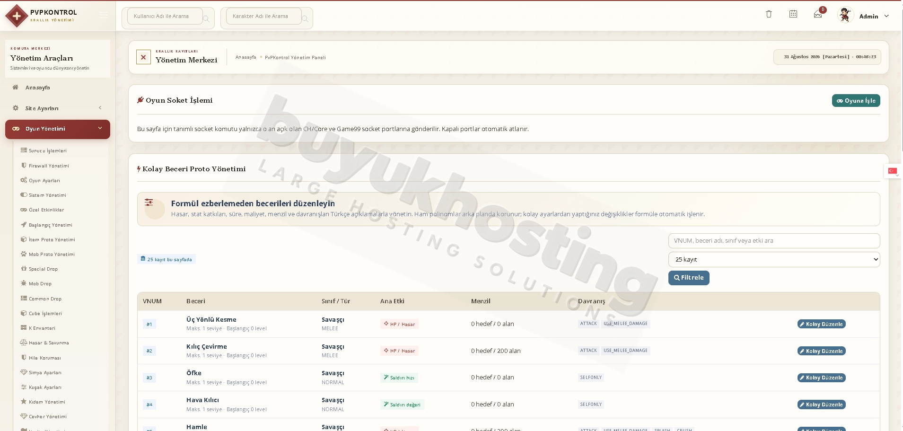Screen dimensions: 903x431
Task: Click the Mob Proto Yönetimi paw icon
Action: pos(24,254)
